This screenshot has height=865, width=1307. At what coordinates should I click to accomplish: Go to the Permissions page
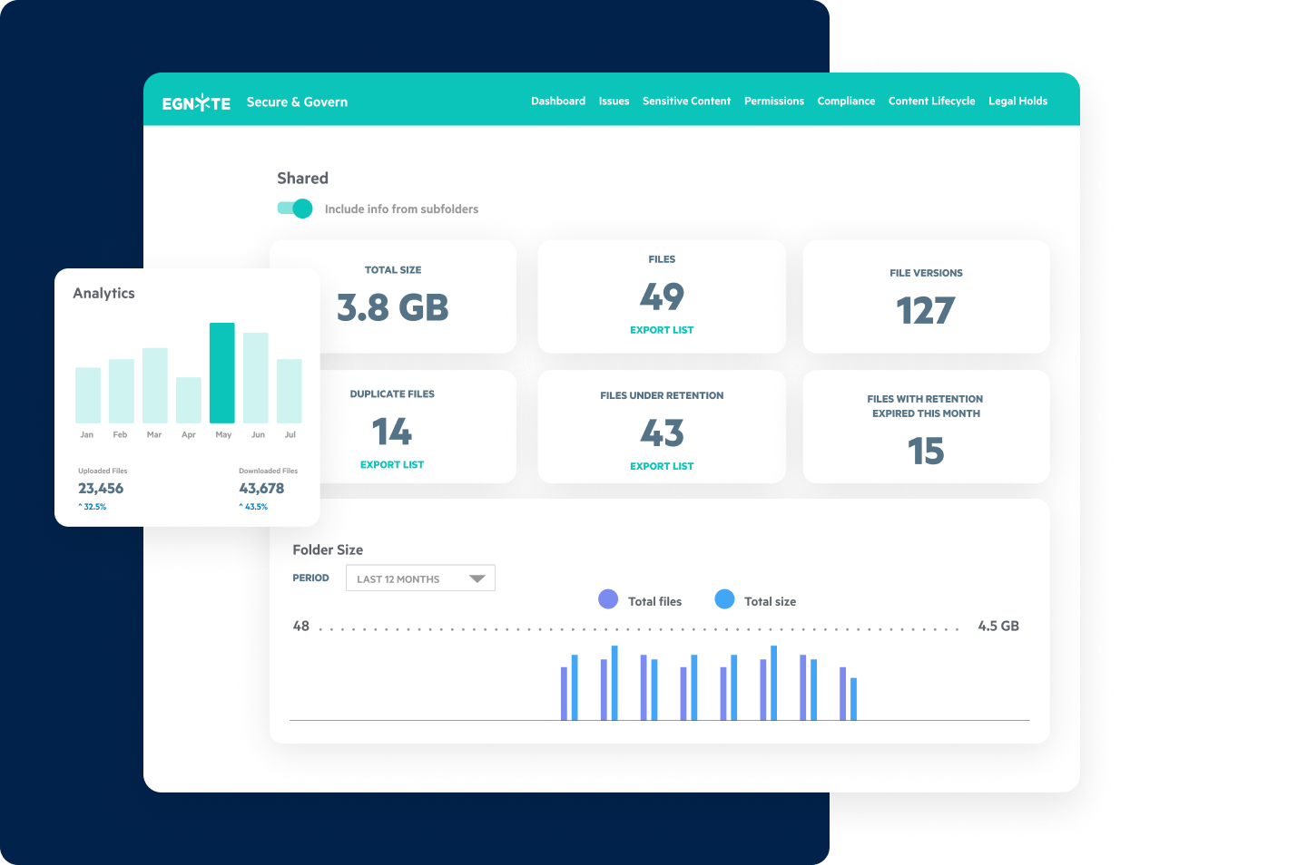click(773, 101)
